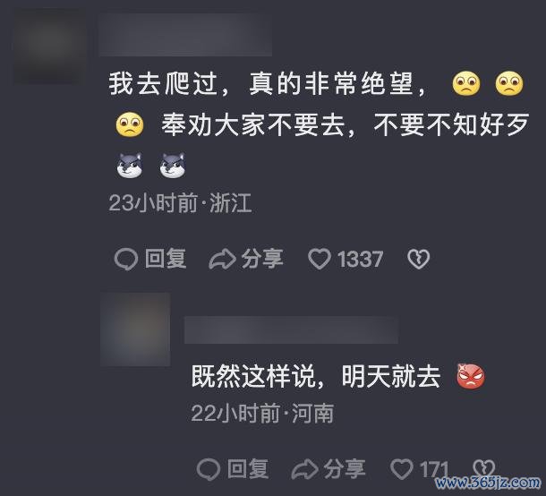Click the share arrow icon under the Zhejiang comment

222,259
